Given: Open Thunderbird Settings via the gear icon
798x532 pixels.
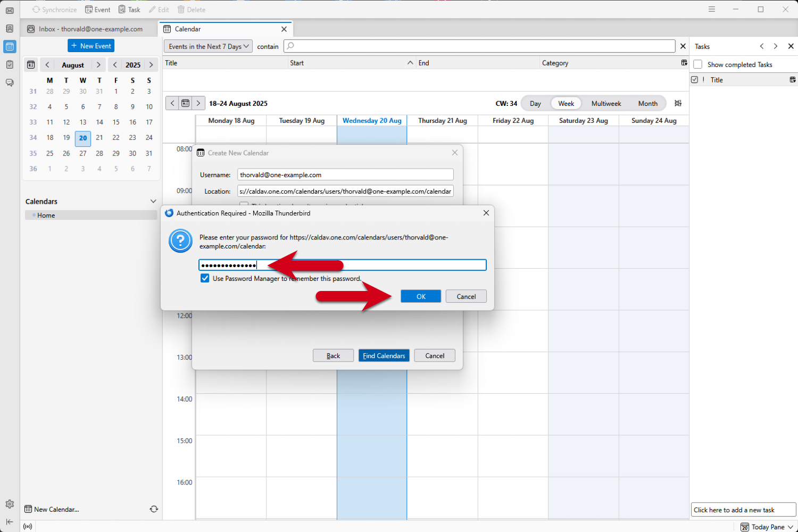Looking at the screenshot, I should point(9,504).
